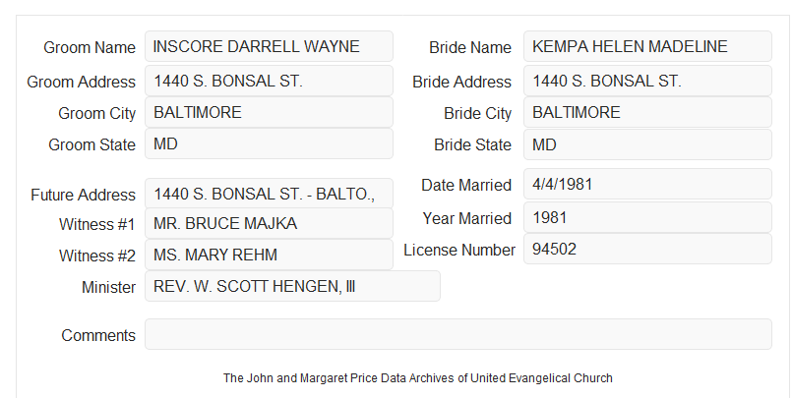Screen dimensions: 792x398
Task: Focus the Minister name field
Action: click(292, 286)
